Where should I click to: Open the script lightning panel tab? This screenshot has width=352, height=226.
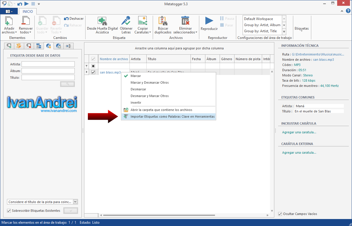pos(19,46)
